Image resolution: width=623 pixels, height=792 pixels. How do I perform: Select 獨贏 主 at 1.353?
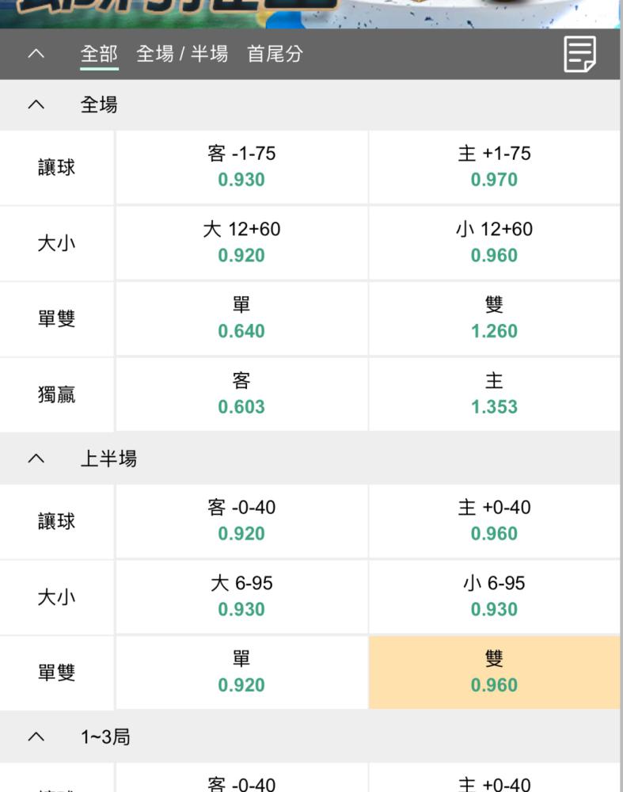click(x=494, y=394)
